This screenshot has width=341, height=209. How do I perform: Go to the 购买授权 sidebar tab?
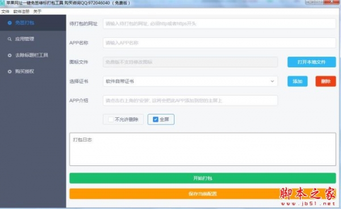click(x=33, y=71)
